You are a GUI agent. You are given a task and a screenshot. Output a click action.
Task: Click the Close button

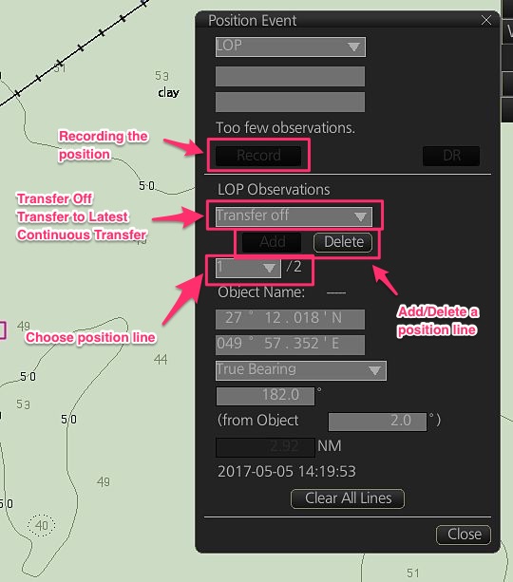click(464, 535)
